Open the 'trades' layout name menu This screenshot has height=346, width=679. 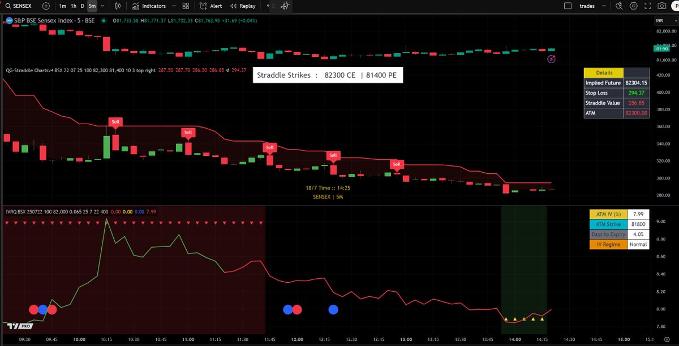588,6
